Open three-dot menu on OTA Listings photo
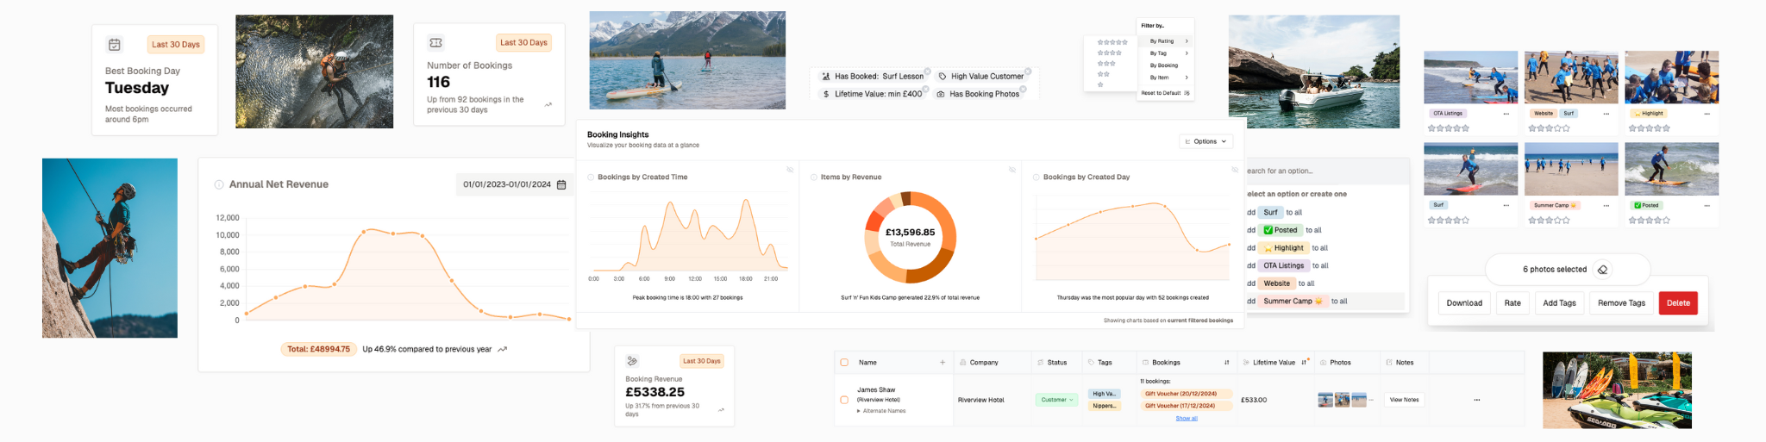The height and width of the screenshot is (442, 1766). pos(1506,114)
